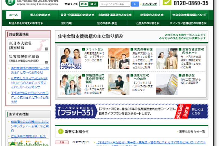The width and height of the screenshot is (219, 146).
Task: Open the 災害復興支援 heading link
Action: coord(143,49)
